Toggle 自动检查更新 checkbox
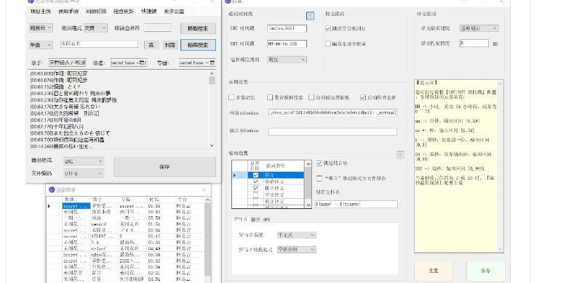 click(363, 97)
